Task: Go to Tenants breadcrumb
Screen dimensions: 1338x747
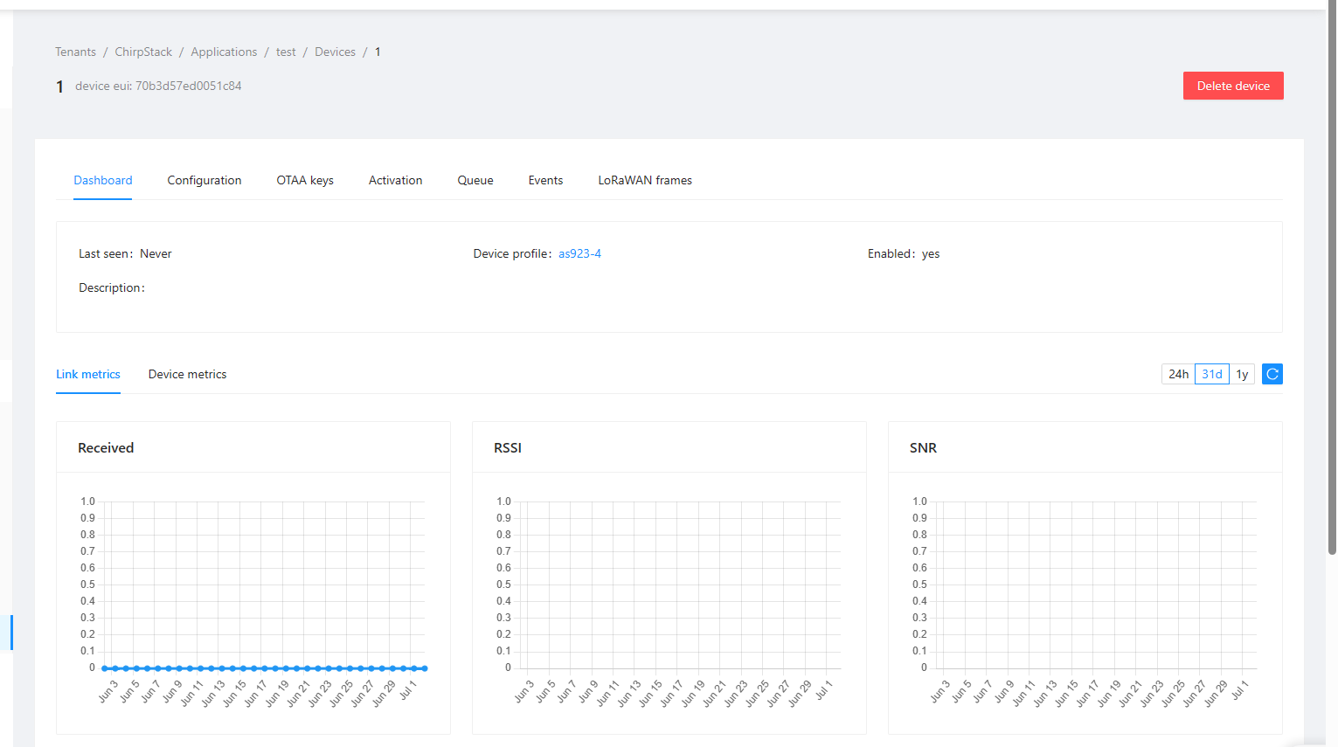Action: (x=75, y=52)
